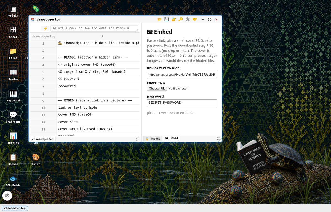Select the image from X / steg PNG cell
This screenshot has height=212, width=331.
[98, 72]
